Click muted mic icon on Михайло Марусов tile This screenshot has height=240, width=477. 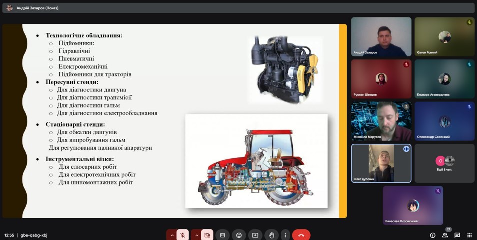click(406, 107)
